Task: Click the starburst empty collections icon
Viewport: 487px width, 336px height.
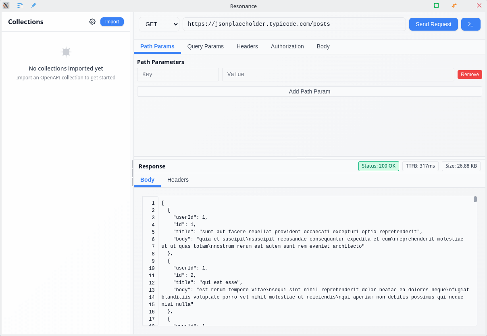Action: coord(66,52)
